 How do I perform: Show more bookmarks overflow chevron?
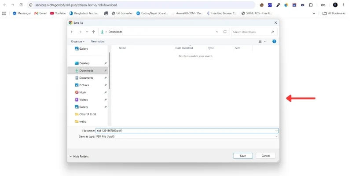click(314, 13)
